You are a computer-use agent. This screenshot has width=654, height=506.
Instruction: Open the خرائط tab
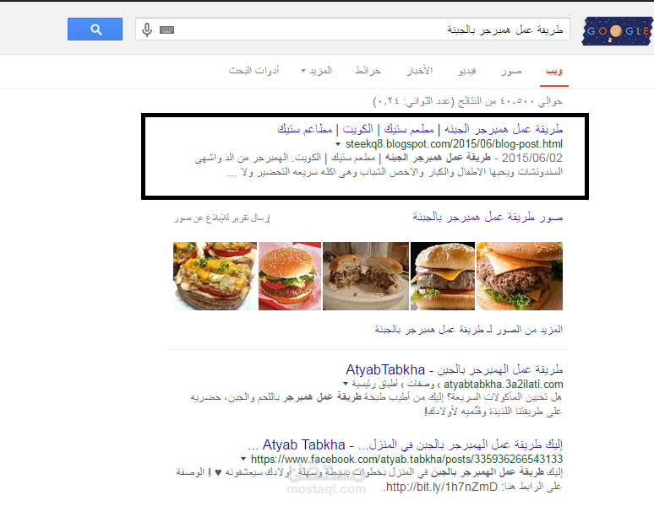[x=368, y=71]
